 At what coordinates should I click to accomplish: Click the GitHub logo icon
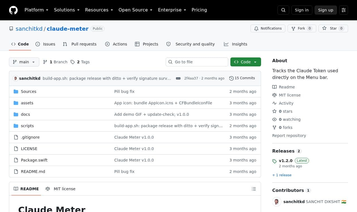[13, 10]
